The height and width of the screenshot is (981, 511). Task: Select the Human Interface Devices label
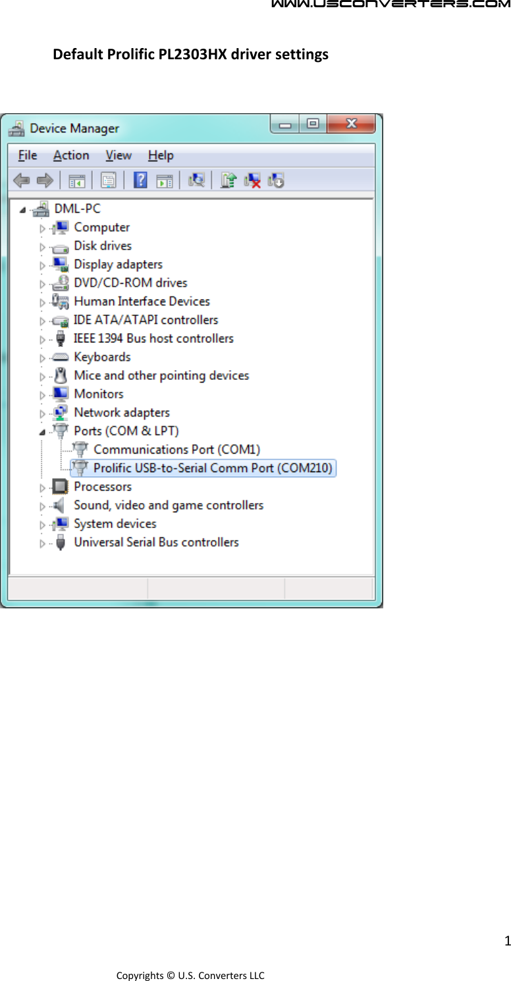pos(142,302)
